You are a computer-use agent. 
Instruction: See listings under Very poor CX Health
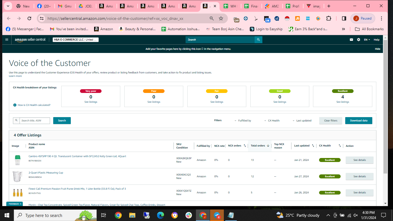click(91, 102)
